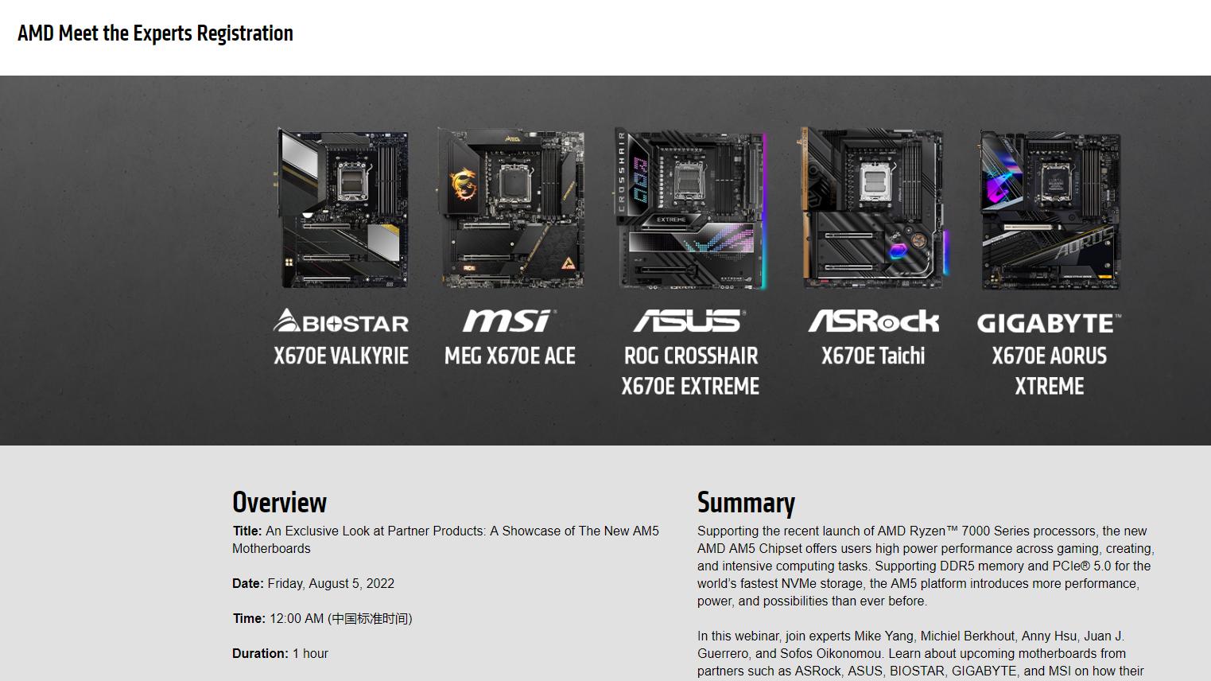The image size is (1211, 681).
Task: Click the BIOSTAR X670E Valkyrie motherboard image
Action: 343,208
